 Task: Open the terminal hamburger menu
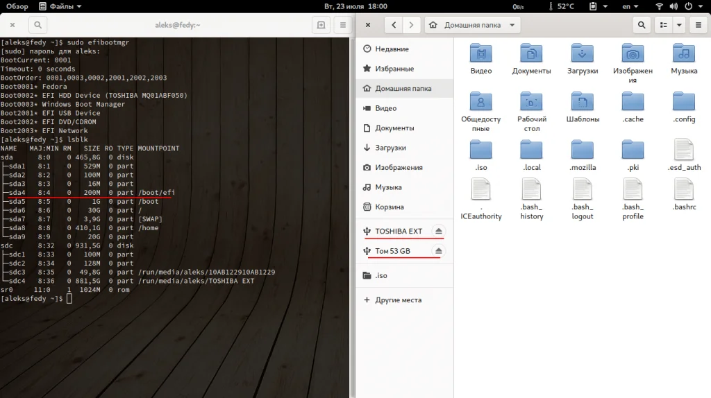click(x=342, y=25)
